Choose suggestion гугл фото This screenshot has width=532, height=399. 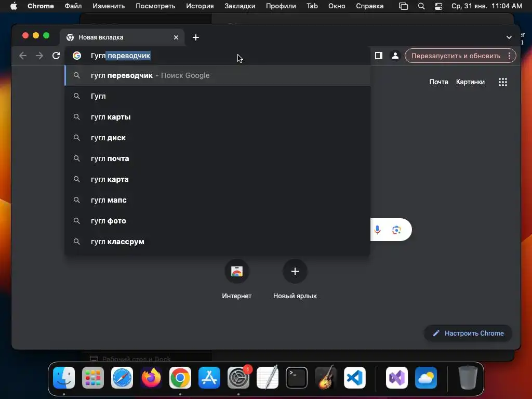pos(218,221)
